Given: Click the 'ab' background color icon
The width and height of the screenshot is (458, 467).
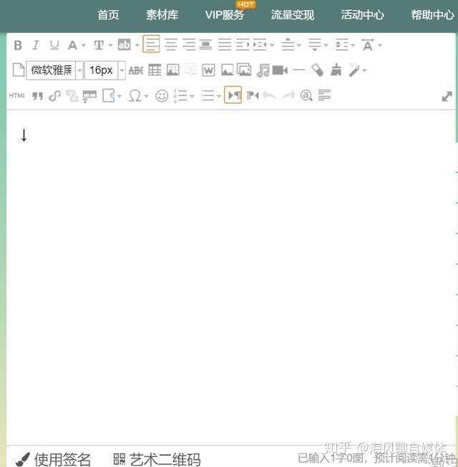Looking at the screenshot, I should pyautogui.click(x=125, y=45).
